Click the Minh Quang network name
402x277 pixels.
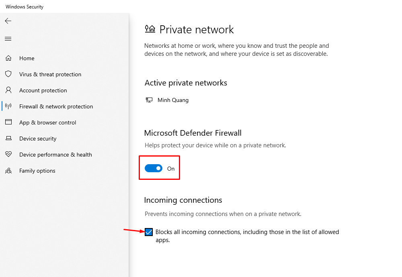173,100
